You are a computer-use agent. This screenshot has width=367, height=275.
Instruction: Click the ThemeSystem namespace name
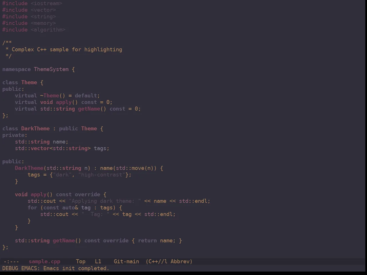point(51,69)
